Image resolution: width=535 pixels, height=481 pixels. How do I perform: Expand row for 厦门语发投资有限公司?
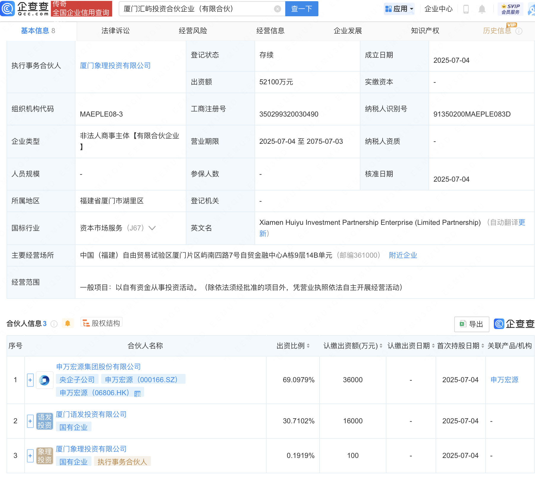pos(30,421)
